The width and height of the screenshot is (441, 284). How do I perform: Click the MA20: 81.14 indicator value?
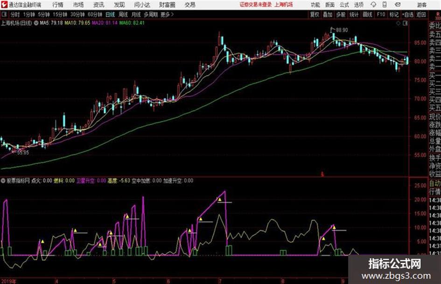coord(105,23)
